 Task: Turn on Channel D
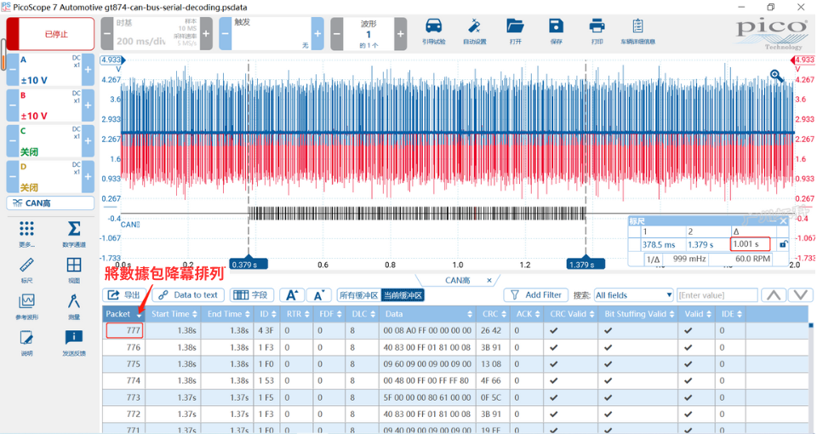tap(50, 177)
